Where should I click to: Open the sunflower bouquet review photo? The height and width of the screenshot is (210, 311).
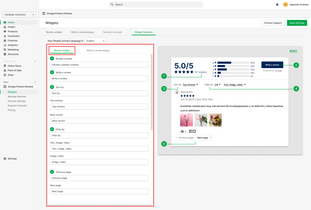pos(215,120)
